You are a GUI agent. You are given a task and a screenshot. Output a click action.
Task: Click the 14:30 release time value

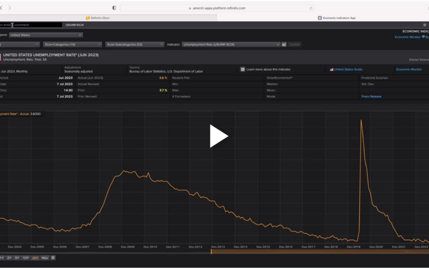[68, 90]
